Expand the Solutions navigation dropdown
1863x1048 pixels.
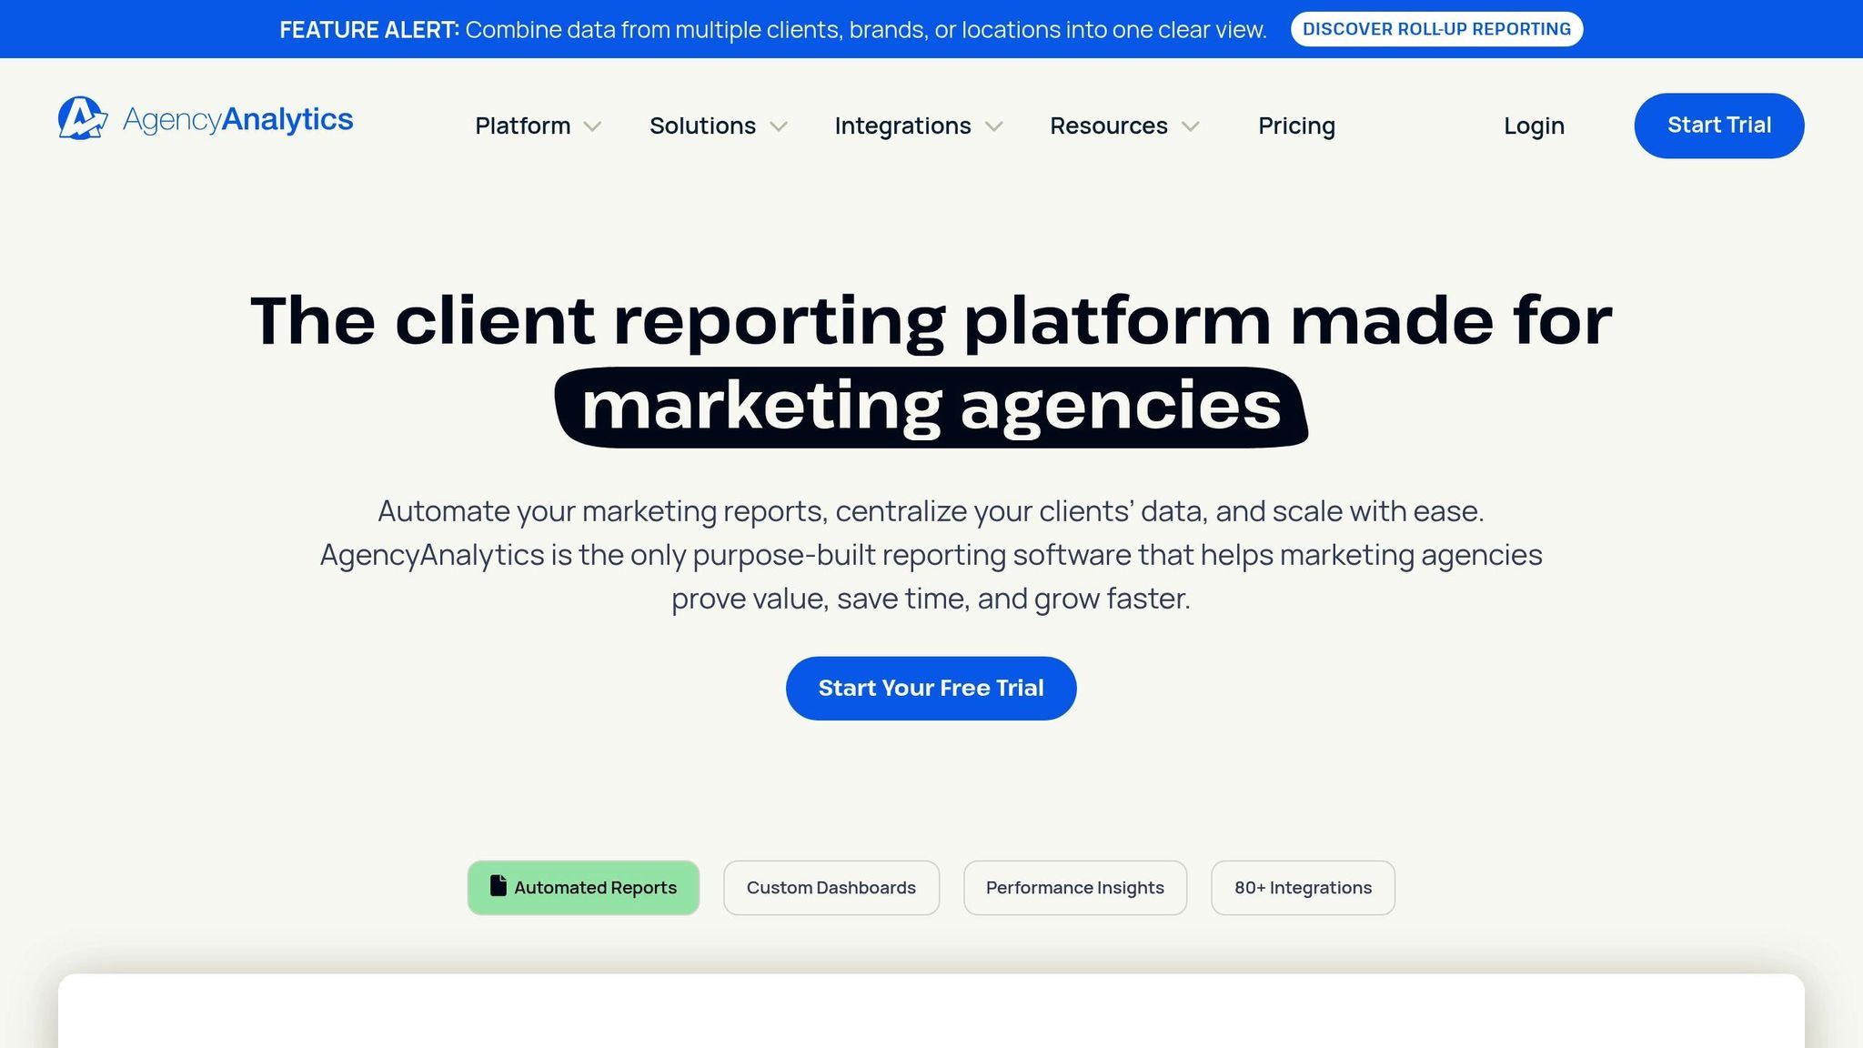coord(702,126)
